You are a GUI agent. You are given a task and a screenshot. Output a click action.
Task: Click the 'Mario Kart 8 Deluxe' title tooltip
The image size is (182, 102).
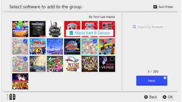click(x=90, y=33)
